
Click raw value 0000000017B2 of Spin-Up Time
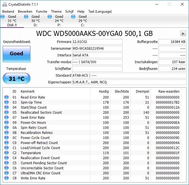click(167, 102)
